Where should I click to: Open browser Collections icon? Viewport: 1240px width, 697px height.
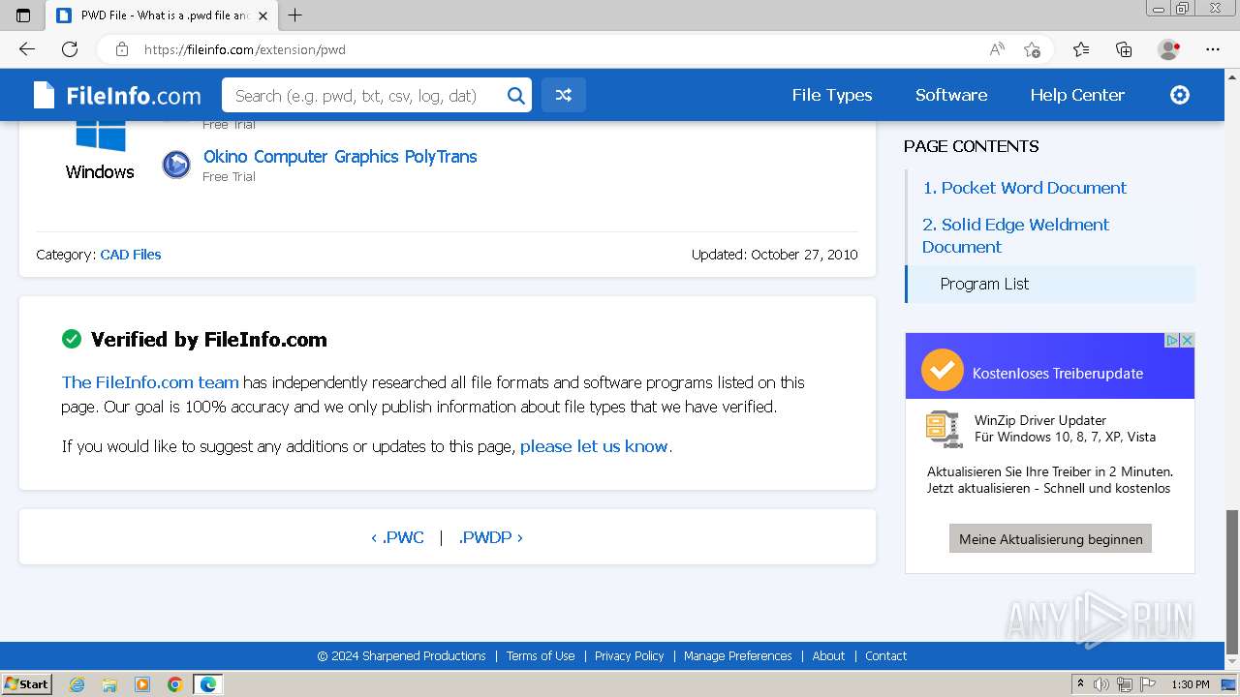click(1124, 49)
